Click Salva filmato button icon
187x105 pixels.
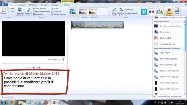(169, 10)
